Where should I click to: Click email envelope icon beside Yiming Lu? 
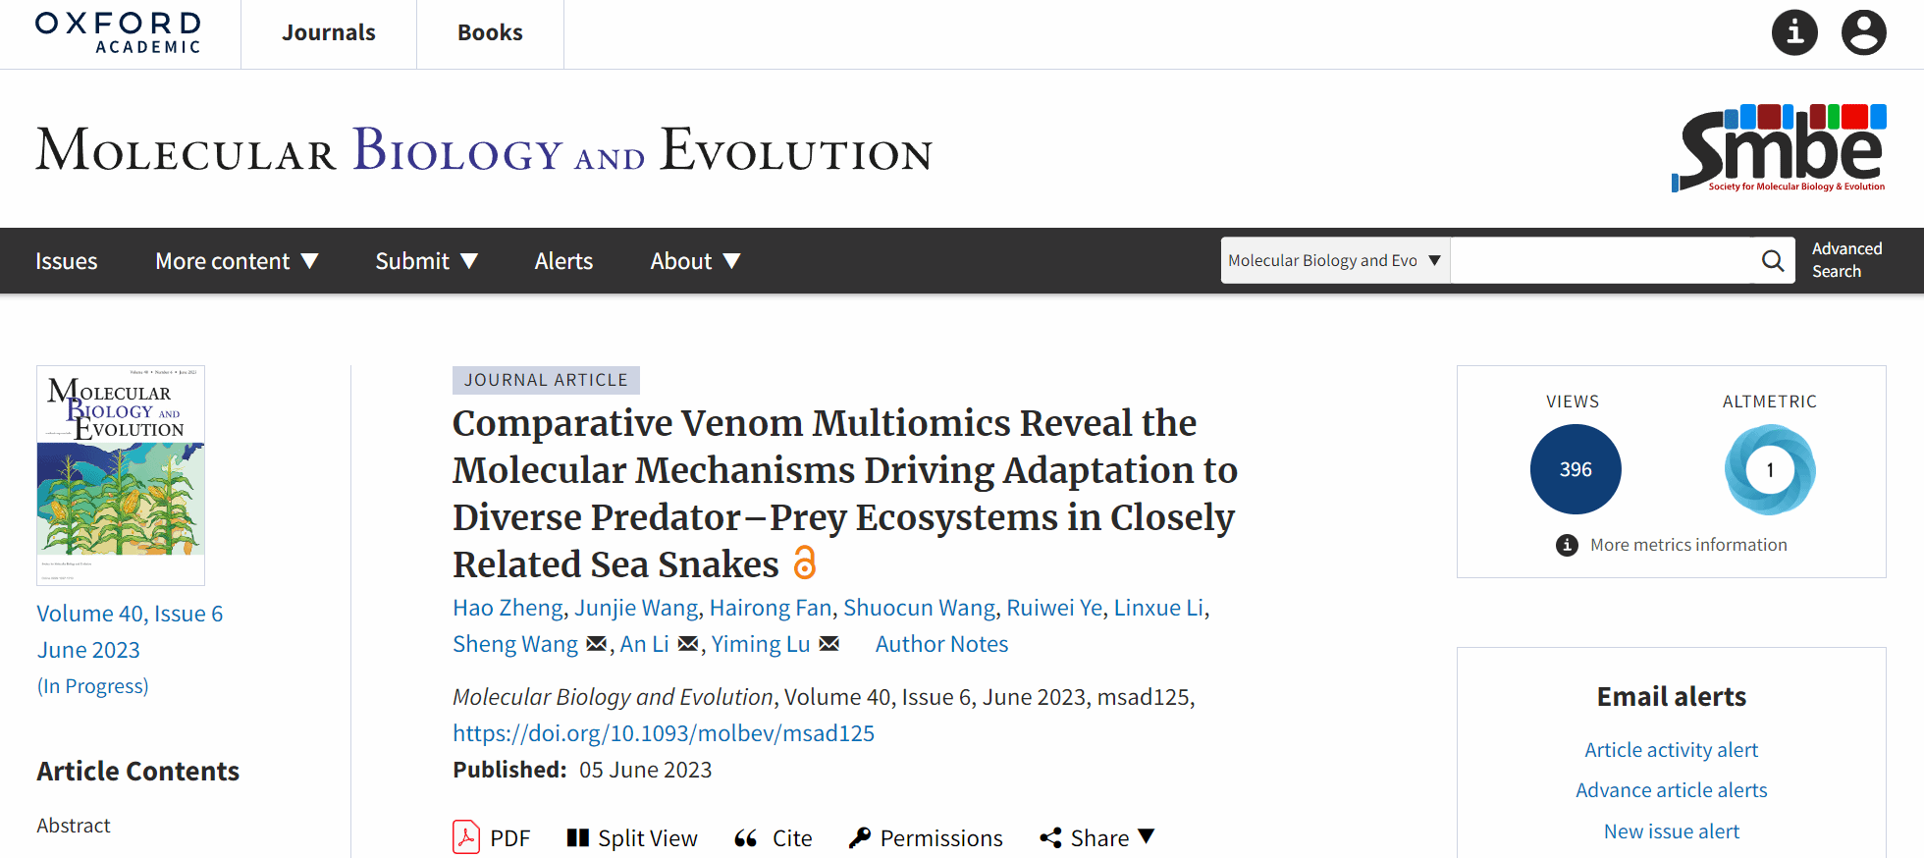point(829,644)
